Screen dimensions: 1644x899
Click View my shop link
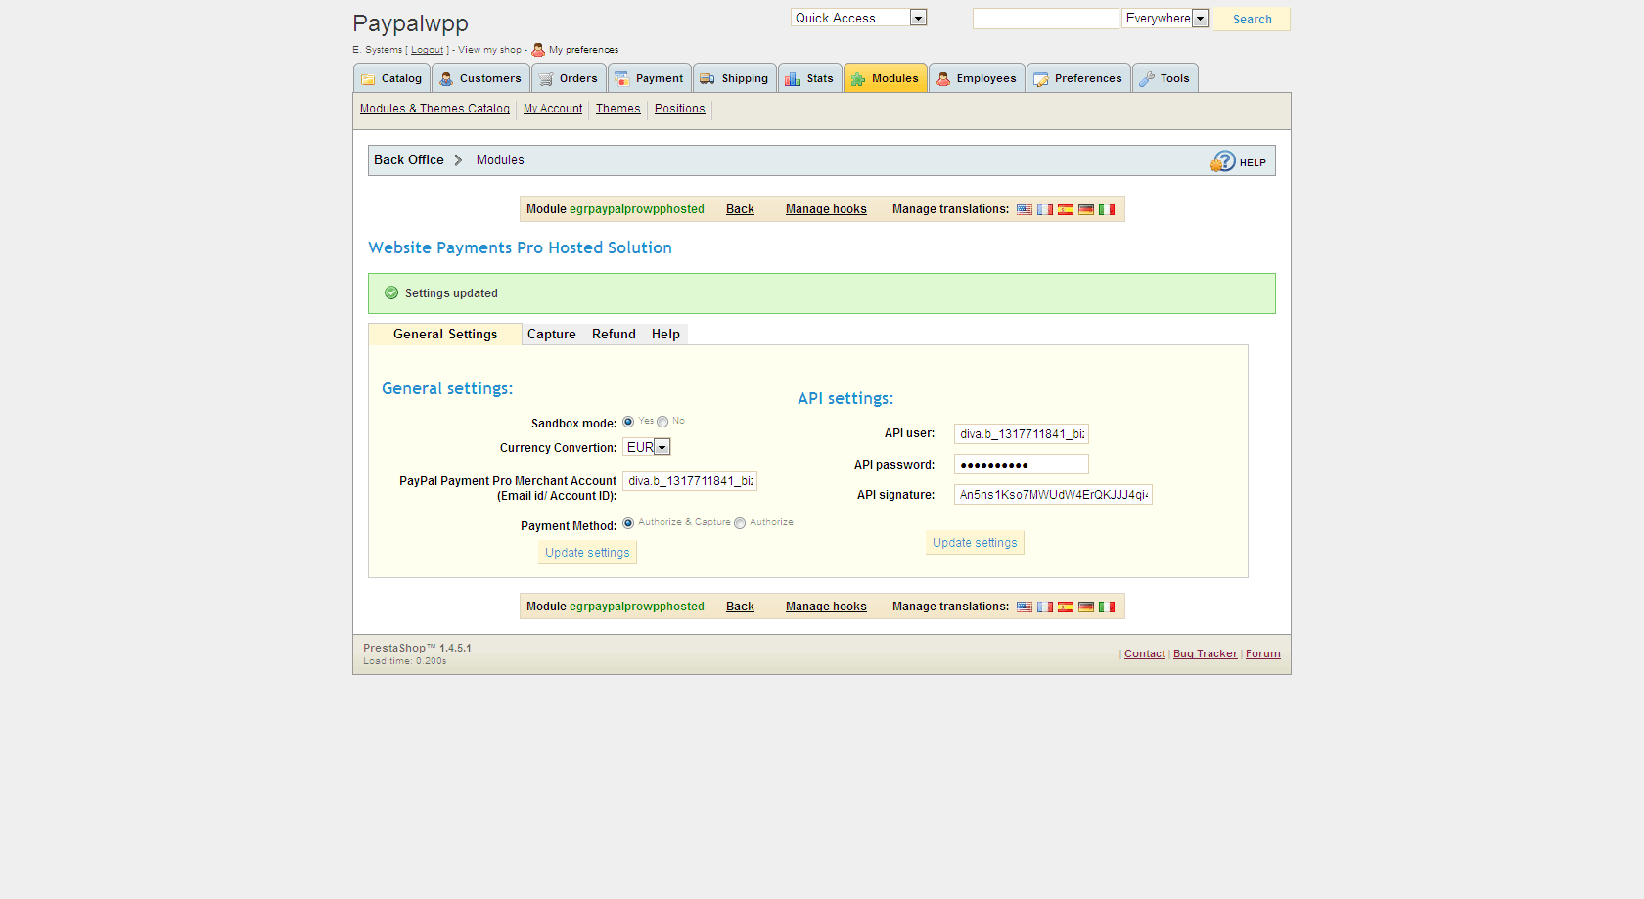489,50
